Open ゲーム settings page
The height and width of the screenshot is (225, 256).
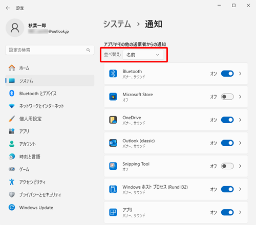pos(50,169)
